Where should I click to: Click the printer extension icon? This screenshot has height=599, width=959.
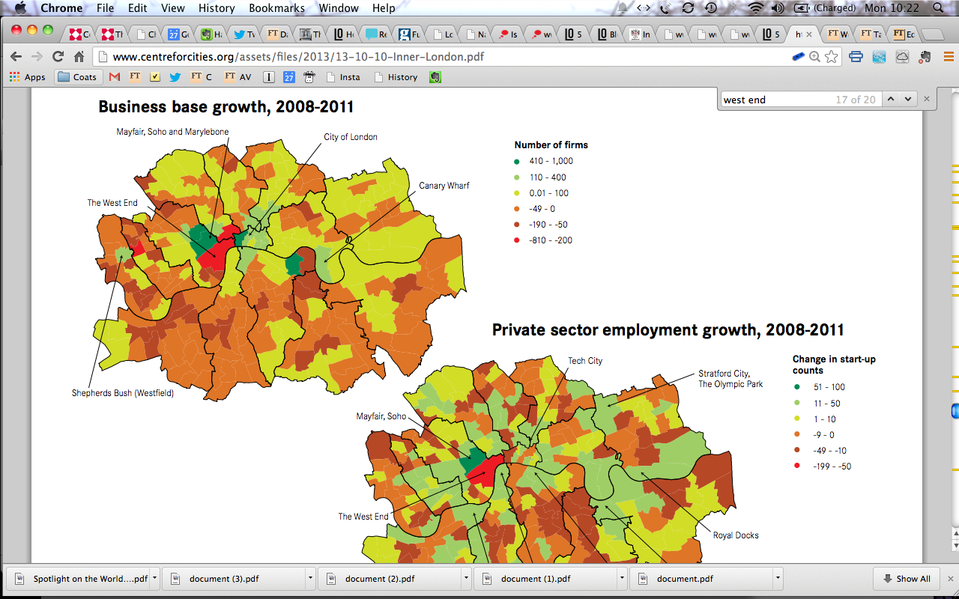click(856, 57)
